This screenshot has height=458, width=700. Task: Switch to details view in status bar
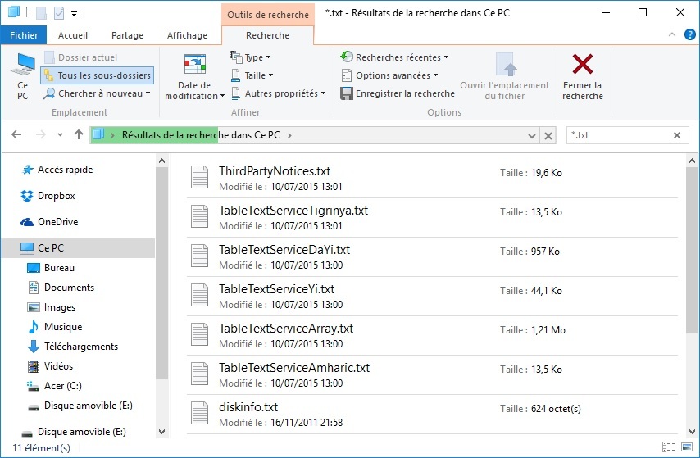669,447
